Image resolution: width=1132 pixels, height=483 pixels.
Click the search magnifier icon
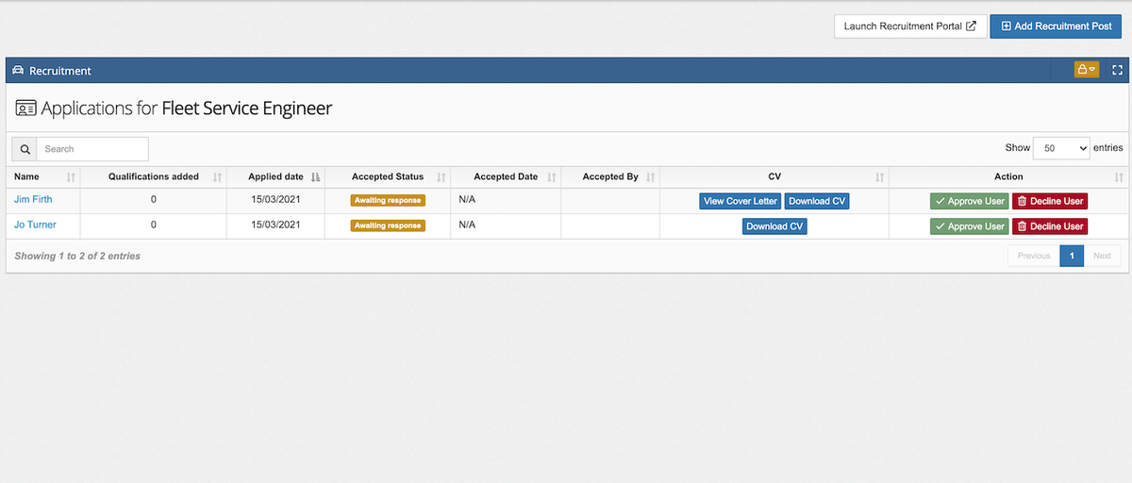click(25, 149)
